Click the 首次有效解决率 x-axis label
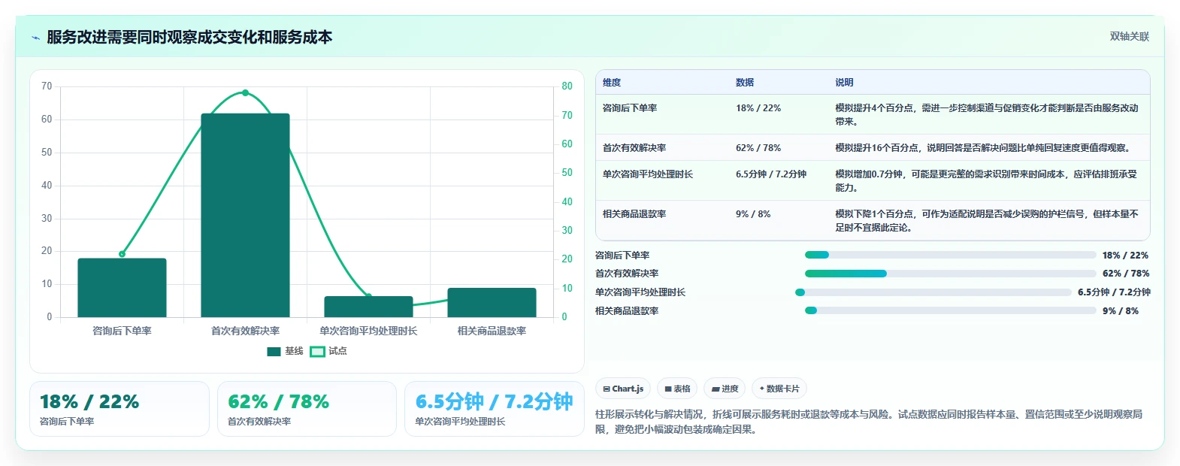The image size is (1180, 466). tap(245, 331)
